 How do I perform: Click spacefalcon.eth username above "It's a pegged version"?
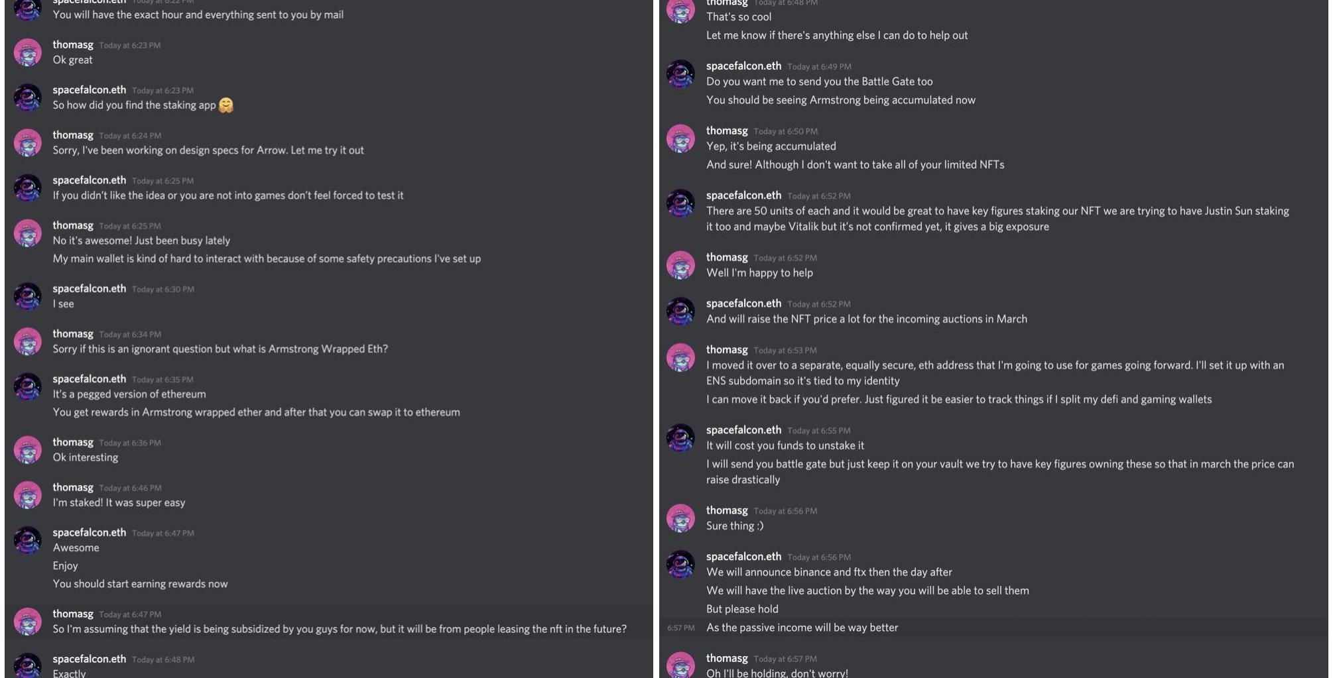90,379
